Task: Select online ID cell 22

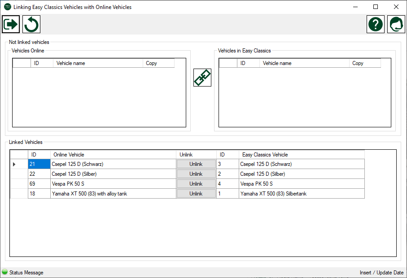Action: pos(39,174)
